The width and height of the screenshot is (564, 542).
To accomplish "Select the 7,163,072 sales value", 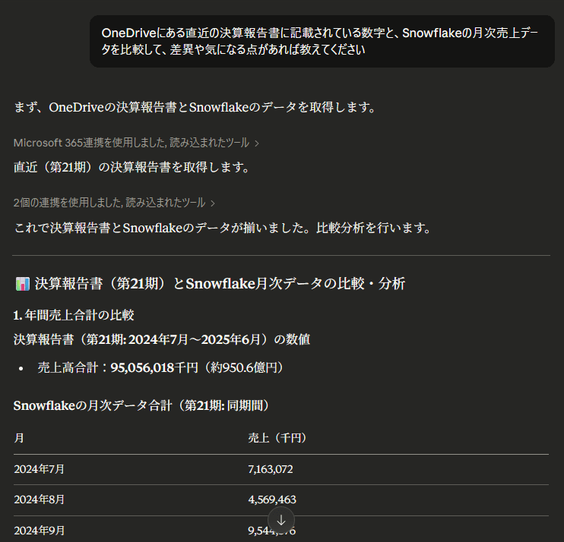I will (x=271, y=469).
